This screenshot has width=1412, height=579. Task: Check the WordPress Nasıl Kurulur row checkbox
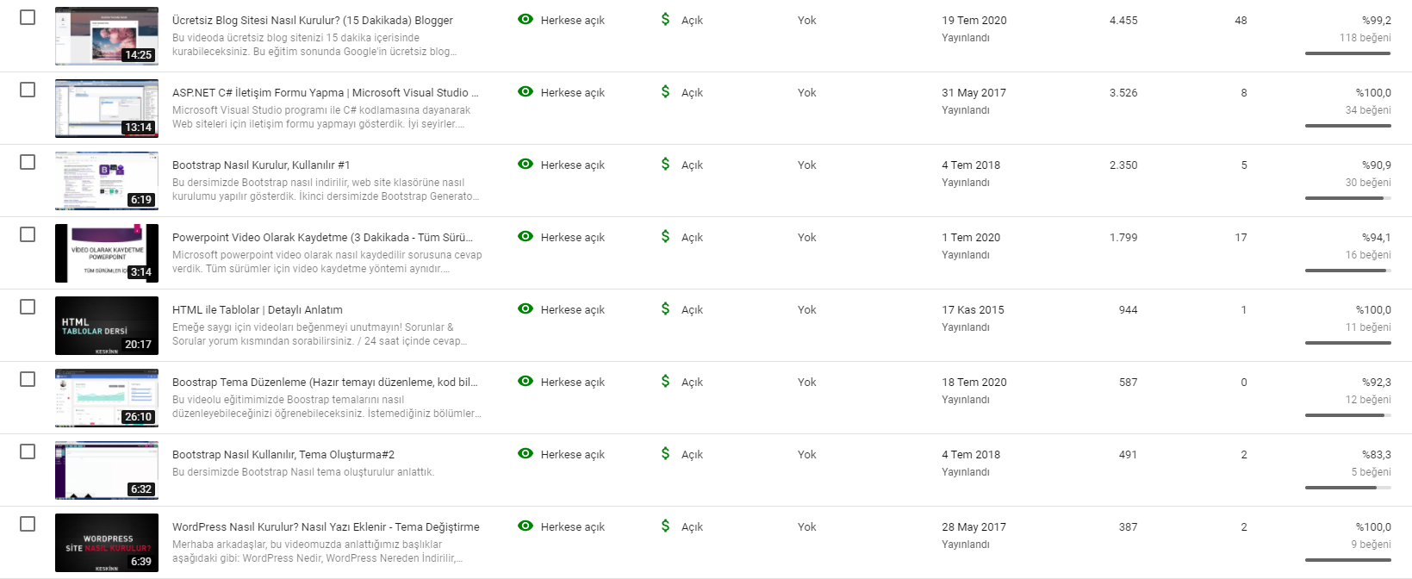point(28,524)
